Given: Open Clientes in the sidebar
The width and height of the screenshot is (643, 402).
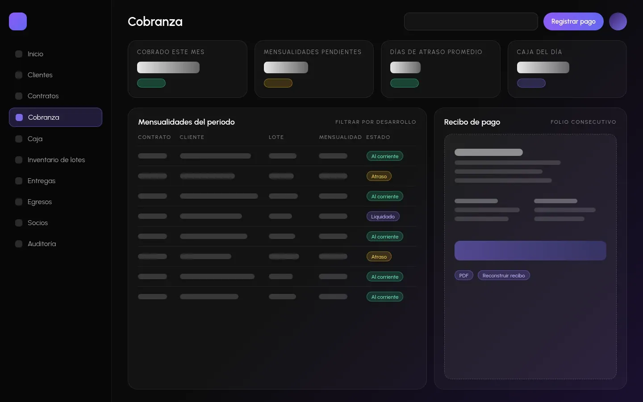Looking at the screenshot, I should [x=55, y=75].
